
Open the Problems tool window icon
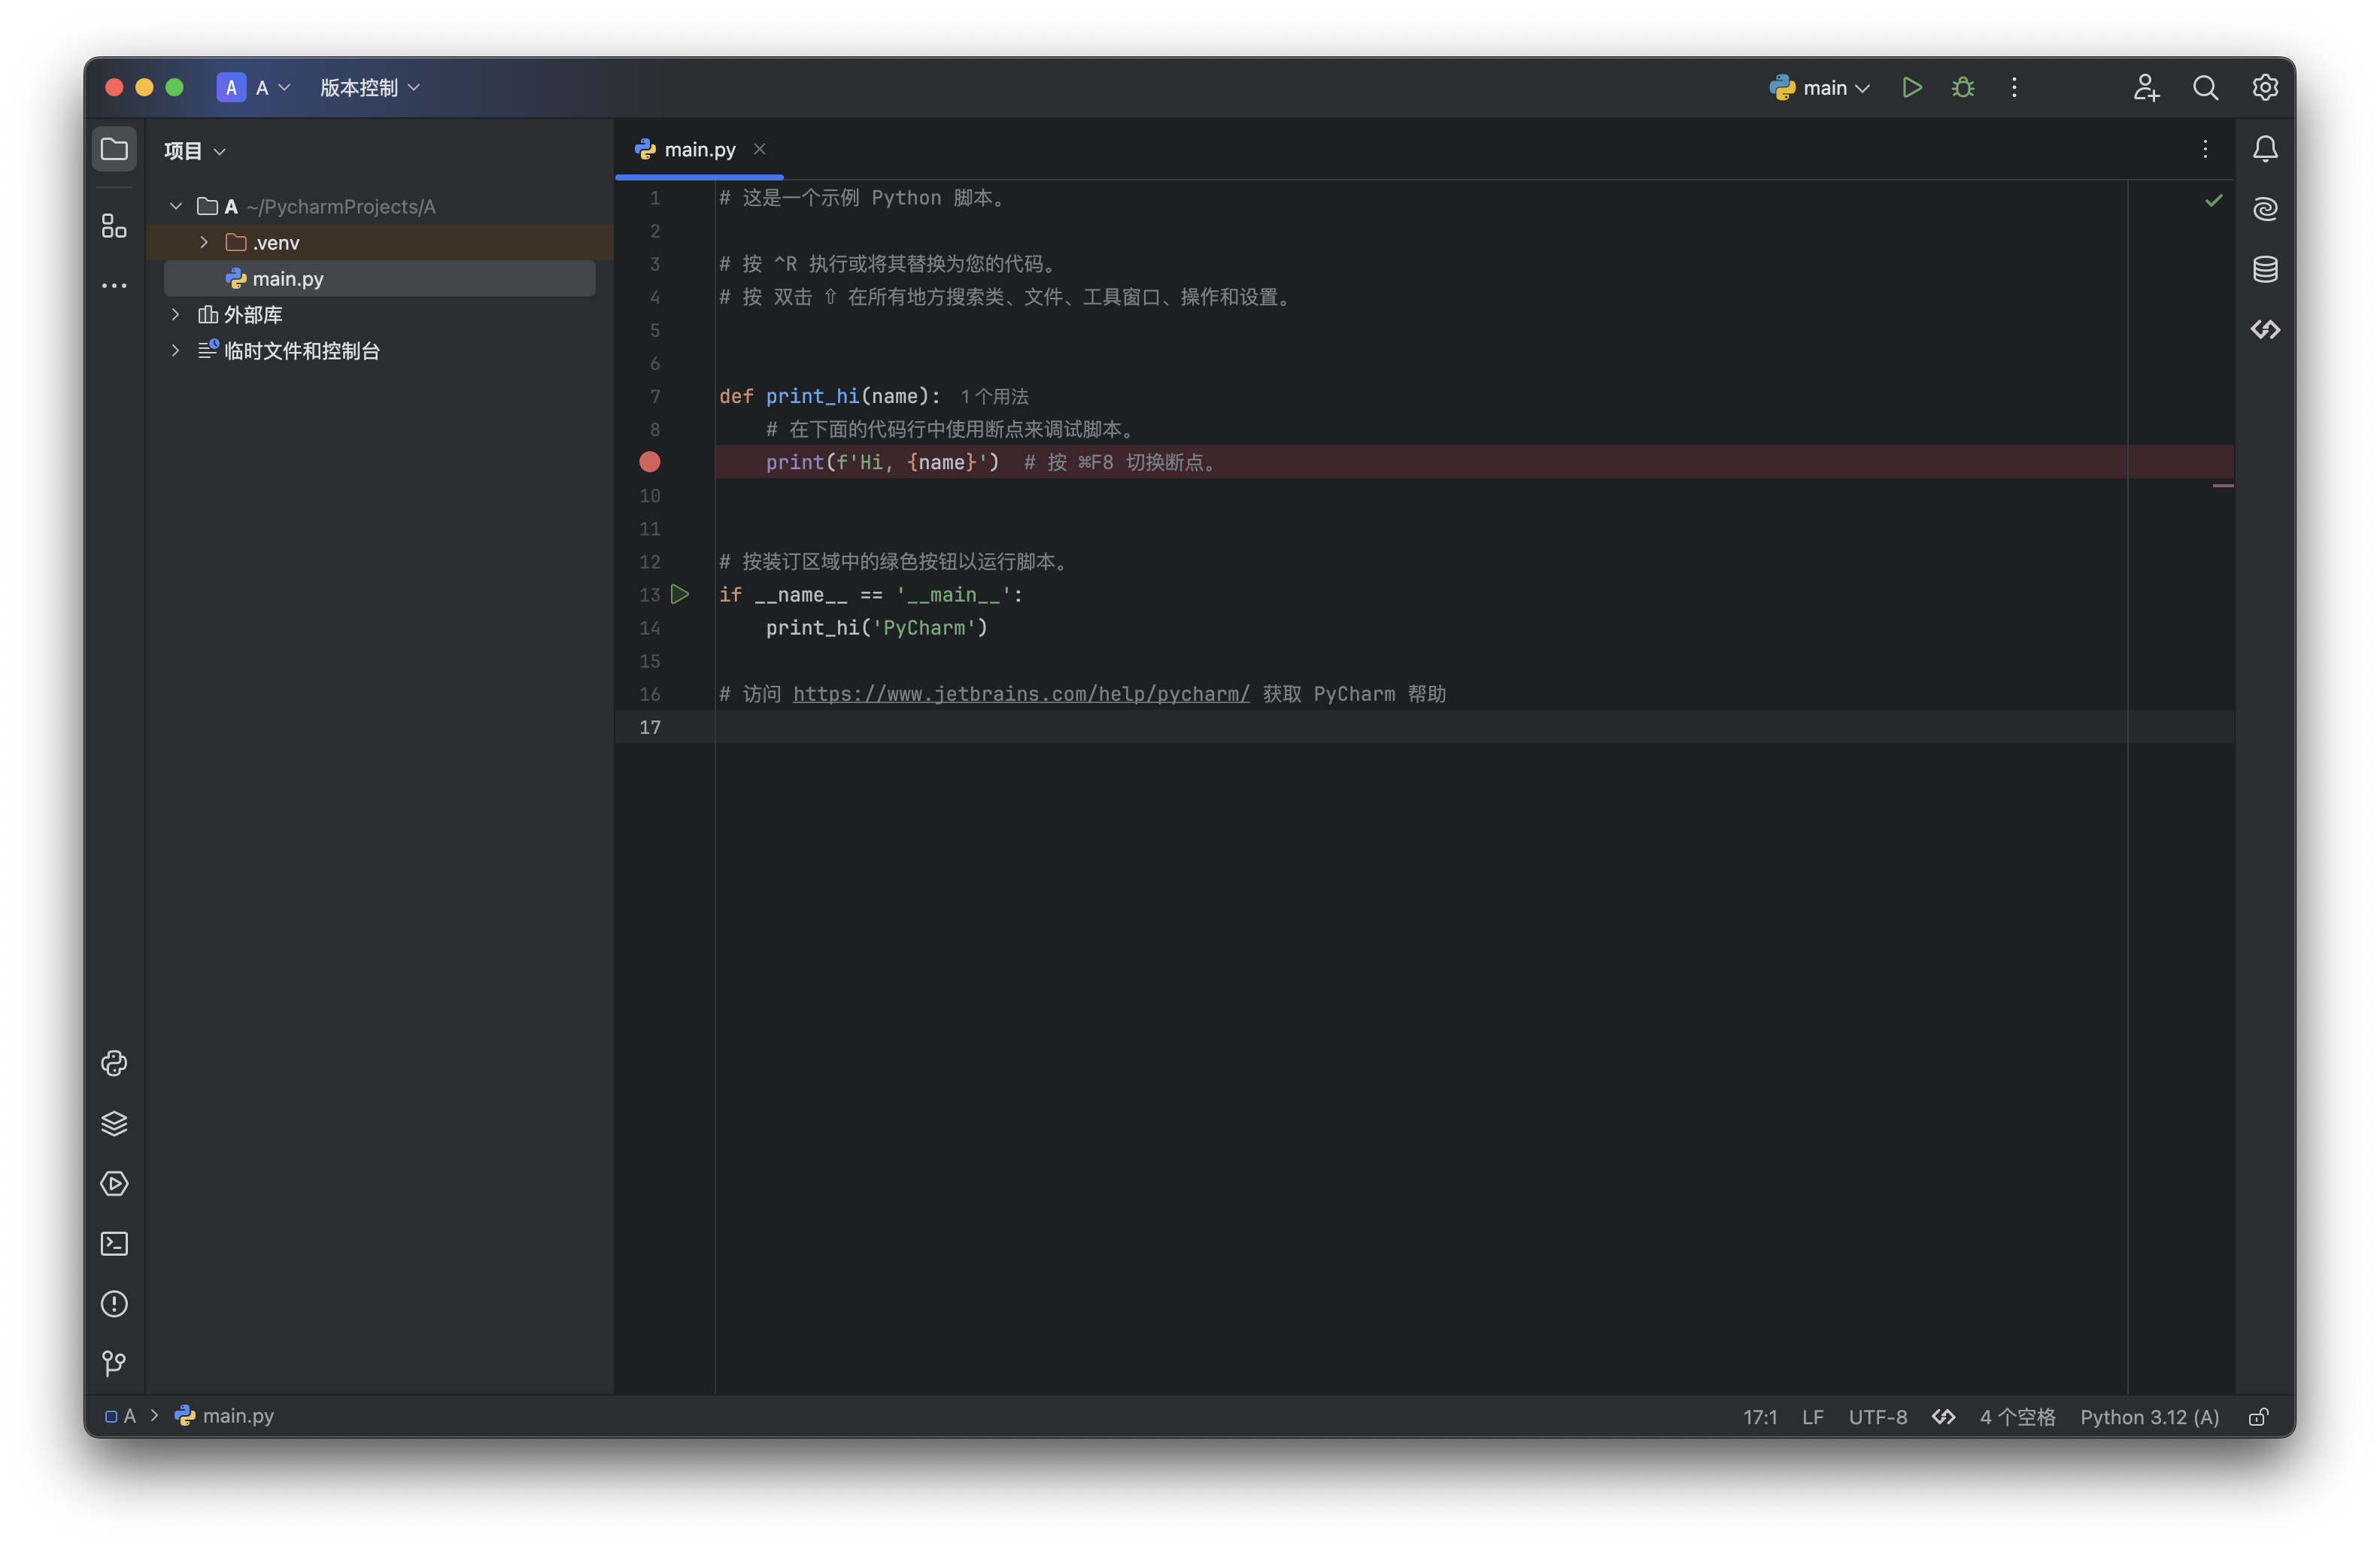pos(114,1303)
